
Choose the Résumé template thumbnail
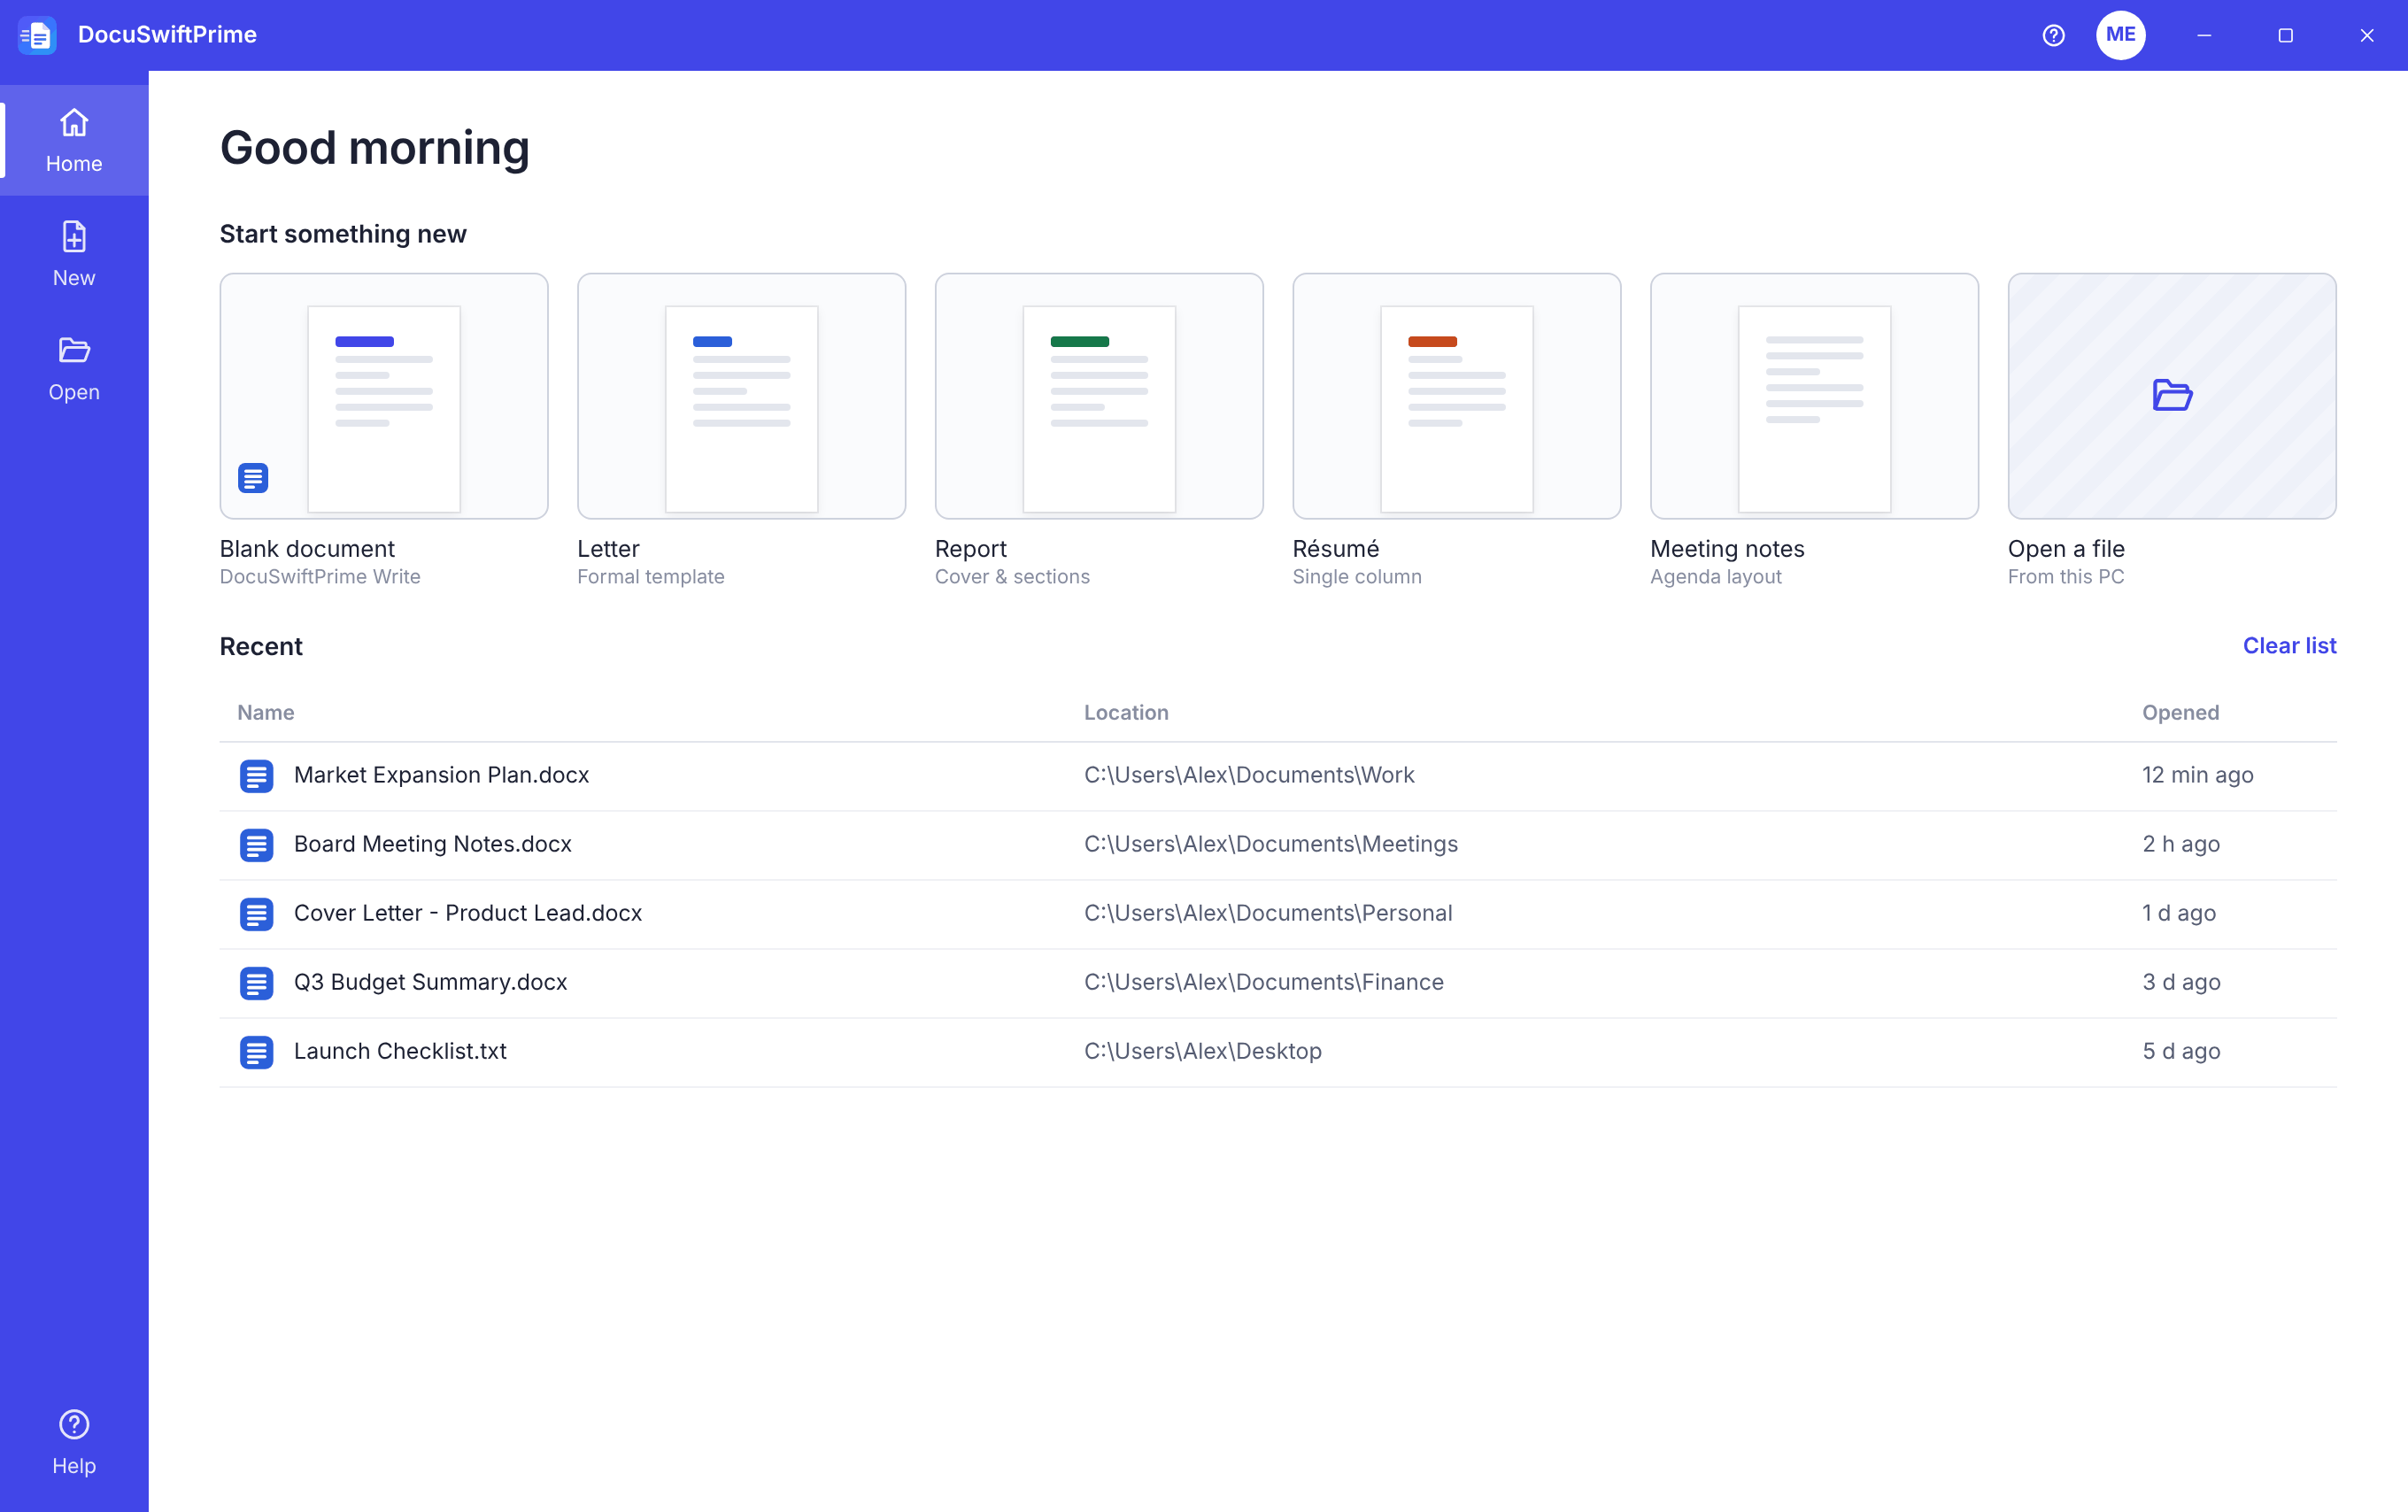click(x=1456, y=396)
